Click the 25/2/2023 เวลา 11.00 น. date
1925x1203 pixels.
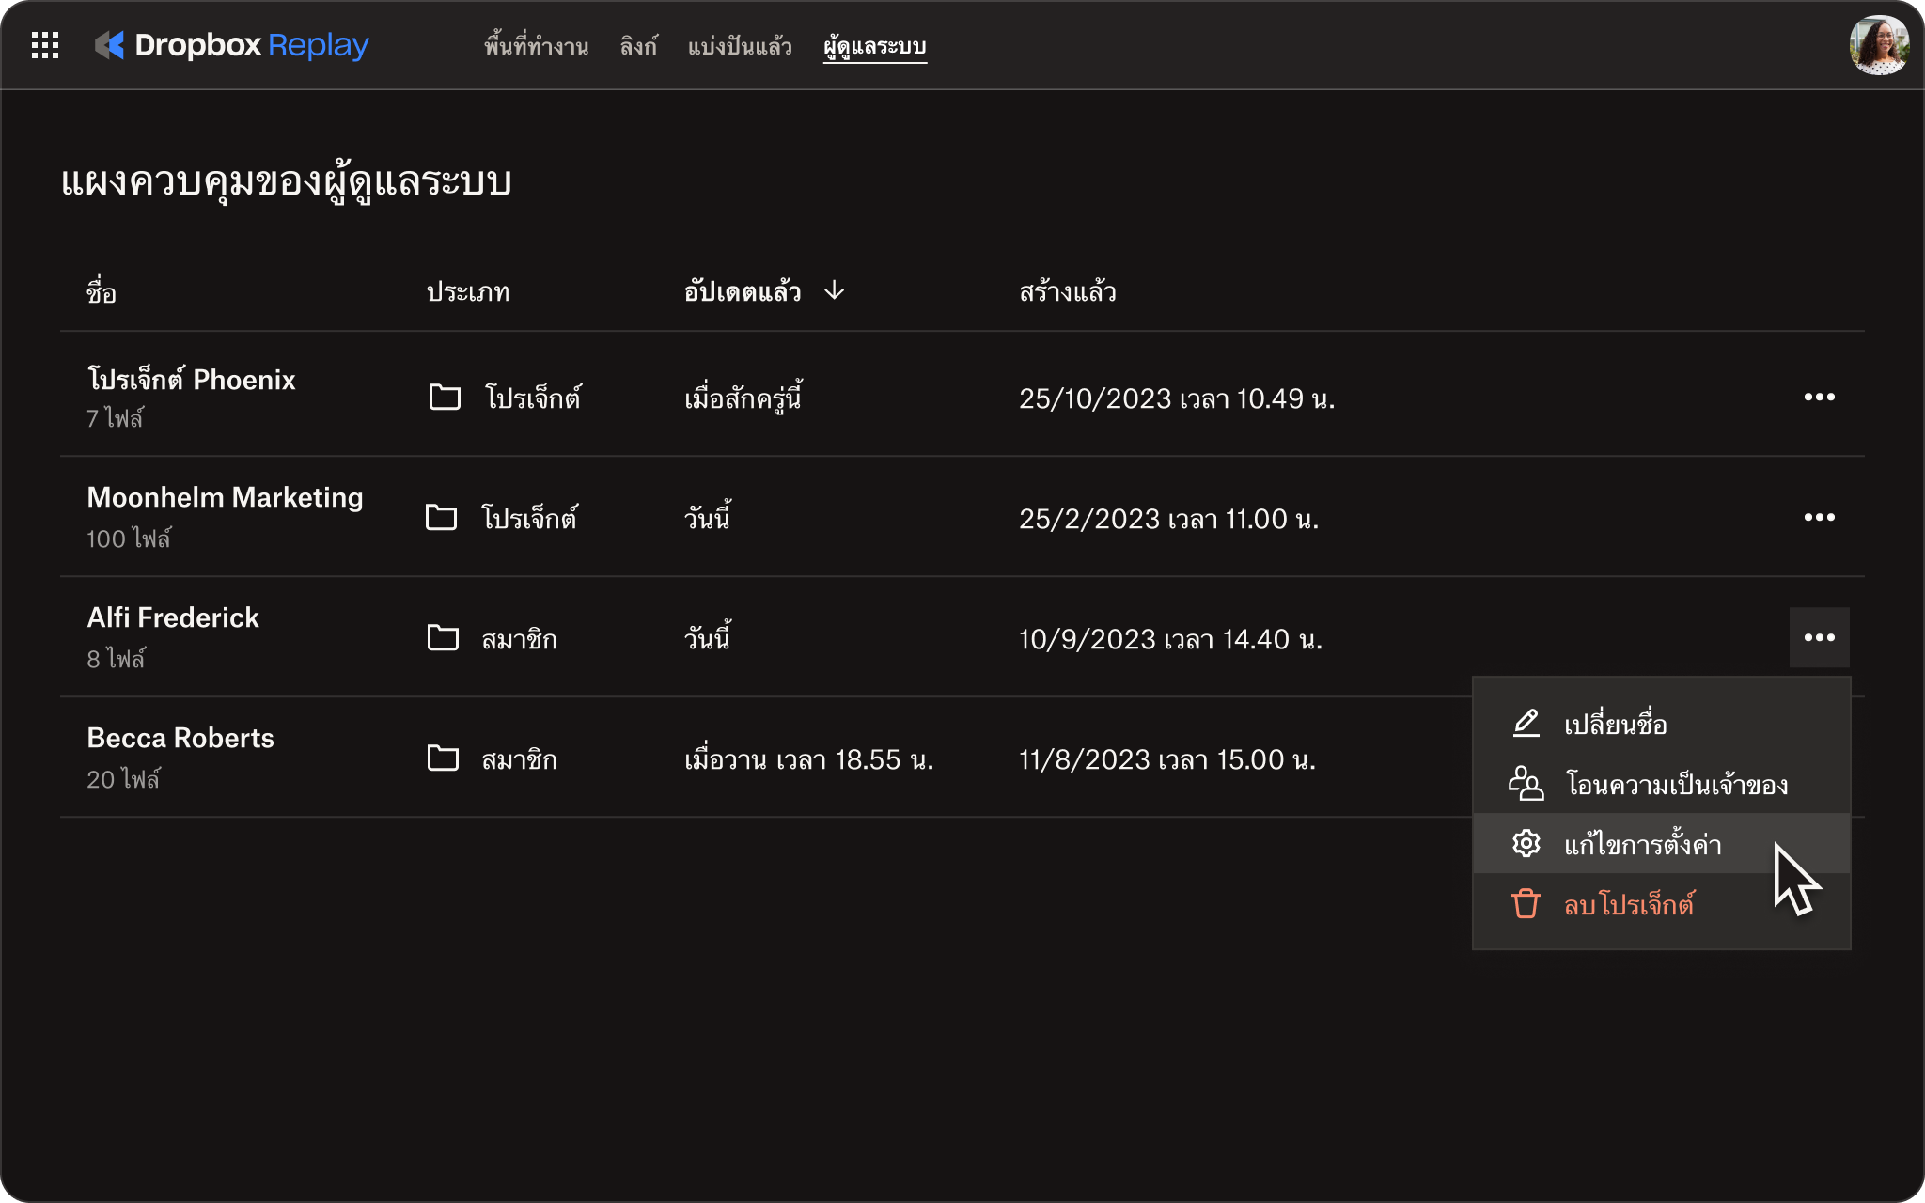pyautogui.click(x=1168, y=519)
